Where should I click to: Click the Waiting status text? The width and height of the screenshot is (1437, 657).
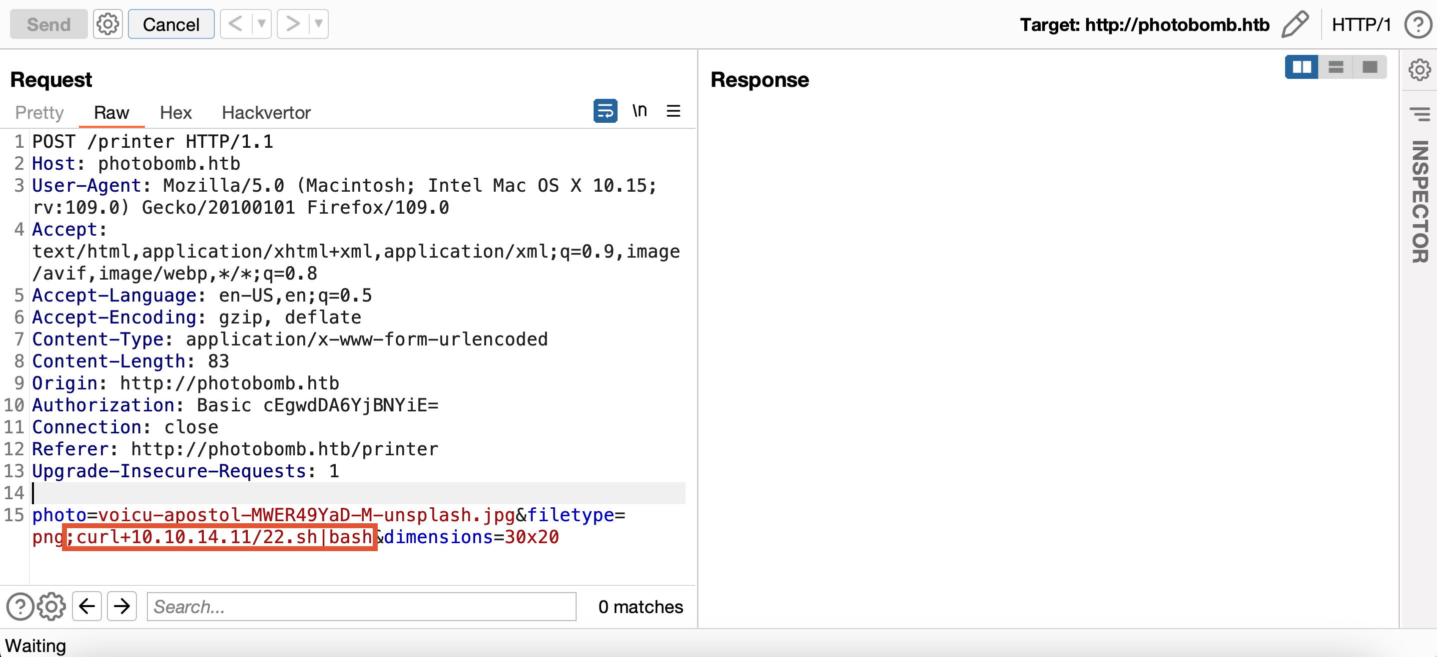pos(35,646)
